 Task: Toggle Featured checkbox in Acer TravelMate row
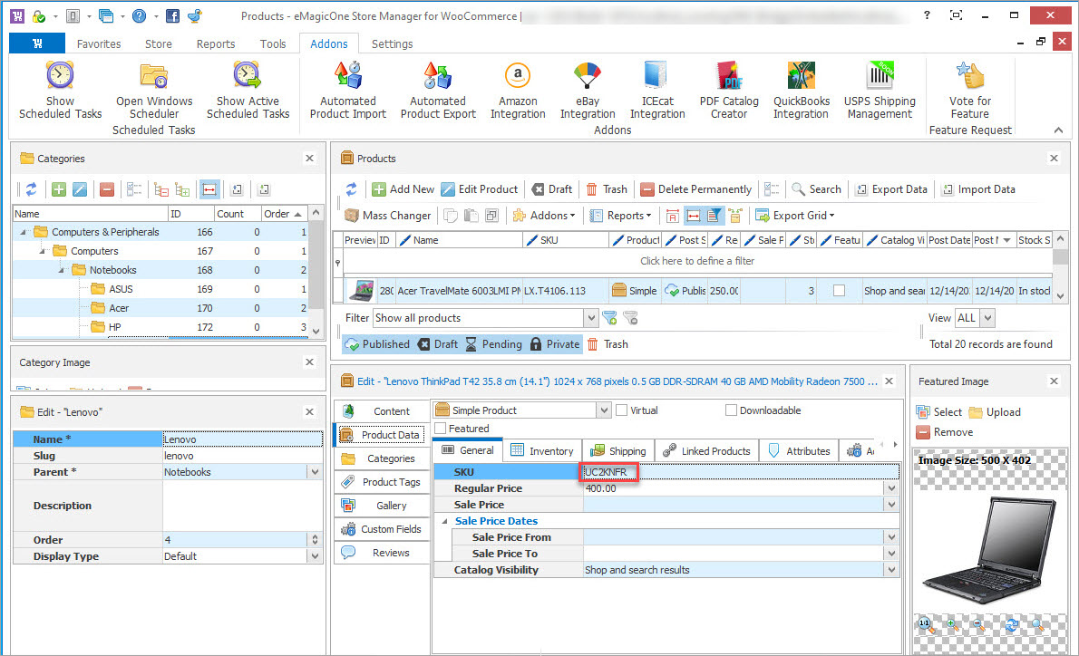tap(839, 291)
